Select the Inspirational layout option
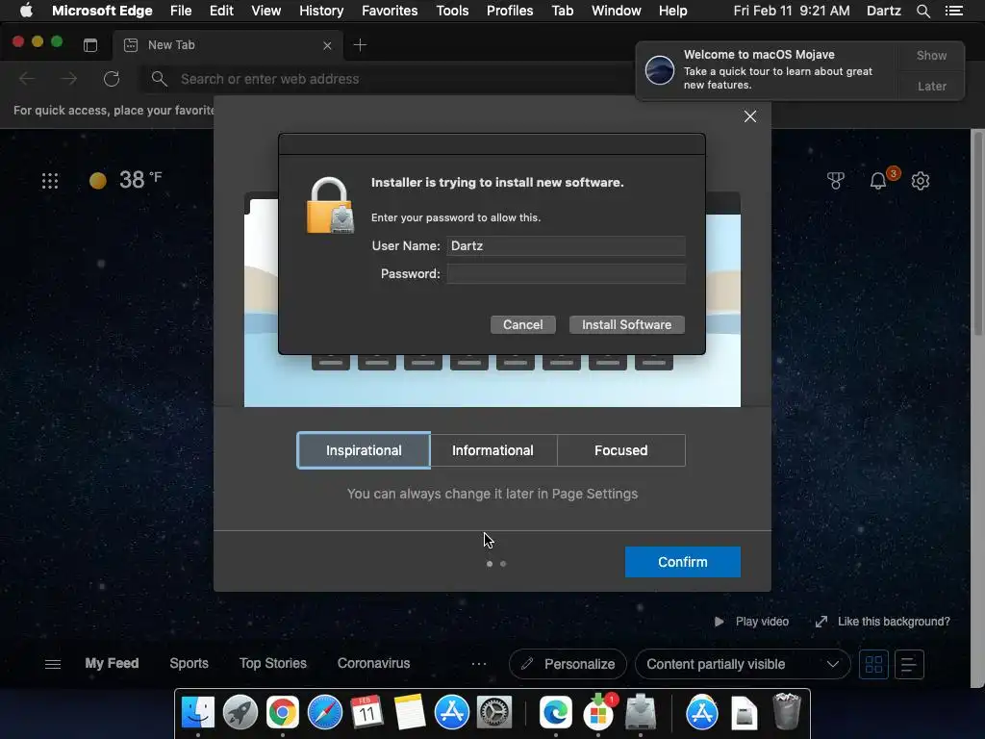 click(x=364, y=450)
